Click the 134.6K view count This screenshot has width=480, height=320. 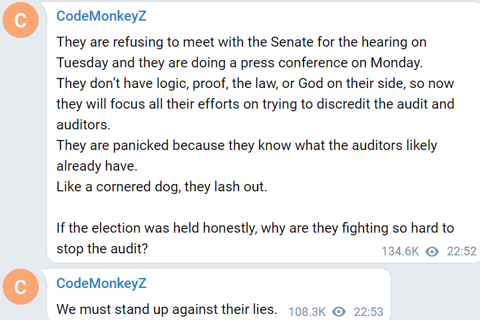[x=399, y=251]
